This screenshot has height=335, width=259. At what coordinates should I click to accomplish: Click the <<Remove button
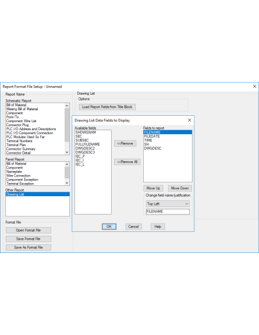coord(125,143)
